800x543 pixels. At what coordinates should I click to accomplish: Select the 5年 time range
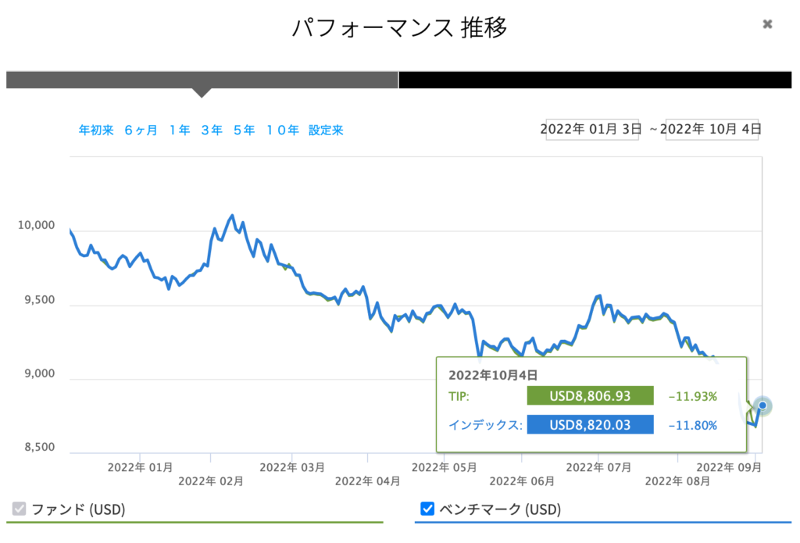[244, 130]
